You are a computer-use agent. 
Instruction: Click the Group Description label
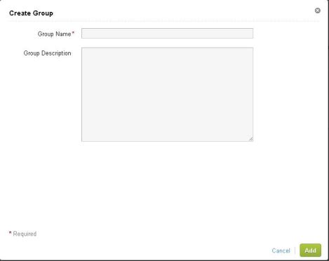click(x=47, y=53)
